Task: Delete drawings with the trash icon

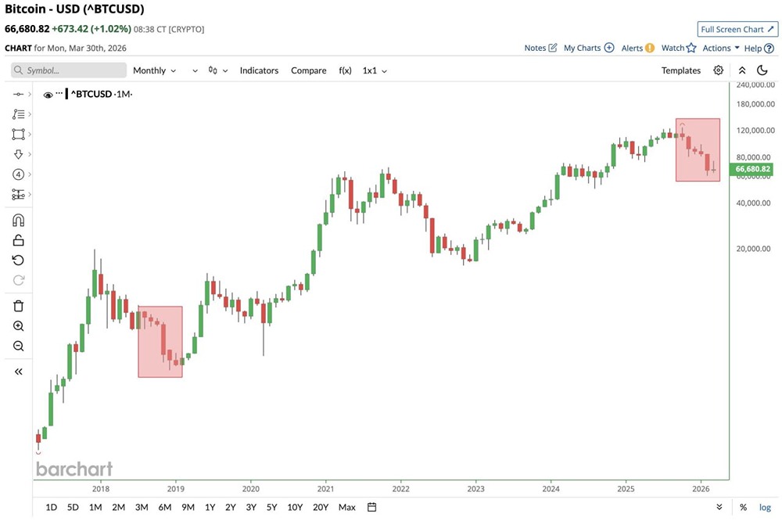Action: (x=19, y=306)
